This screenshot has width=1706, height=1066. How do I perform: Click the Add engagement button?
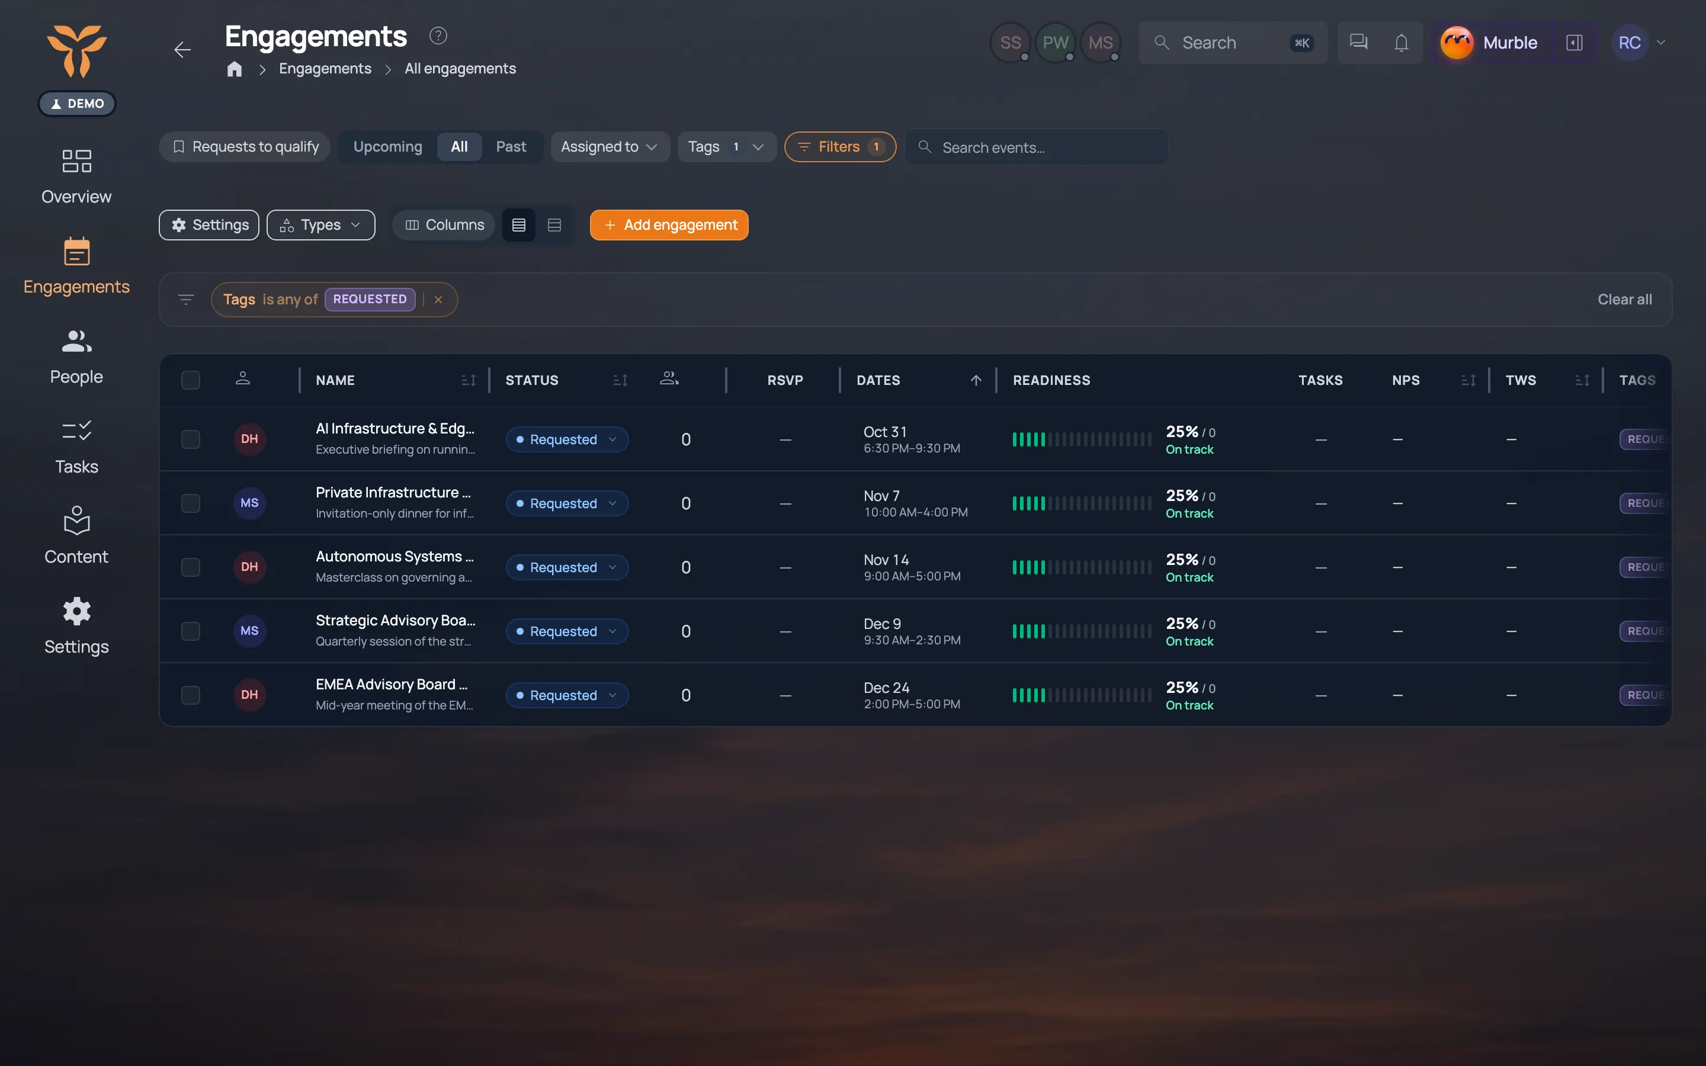point(669,225)
